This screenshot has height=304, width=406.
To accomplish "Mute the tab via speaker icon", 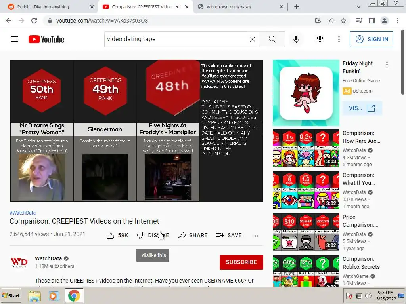I will (x=178, y=7).
